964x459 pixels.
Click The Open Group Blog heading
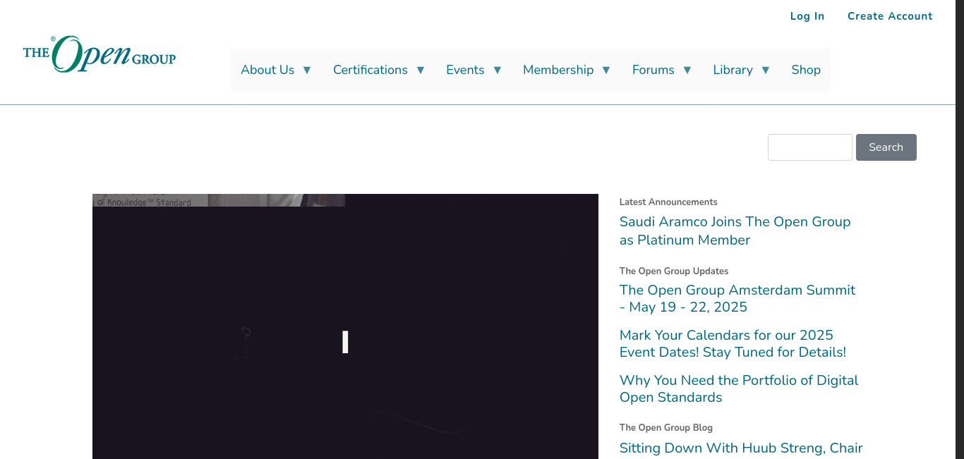[x=666, y=427]
